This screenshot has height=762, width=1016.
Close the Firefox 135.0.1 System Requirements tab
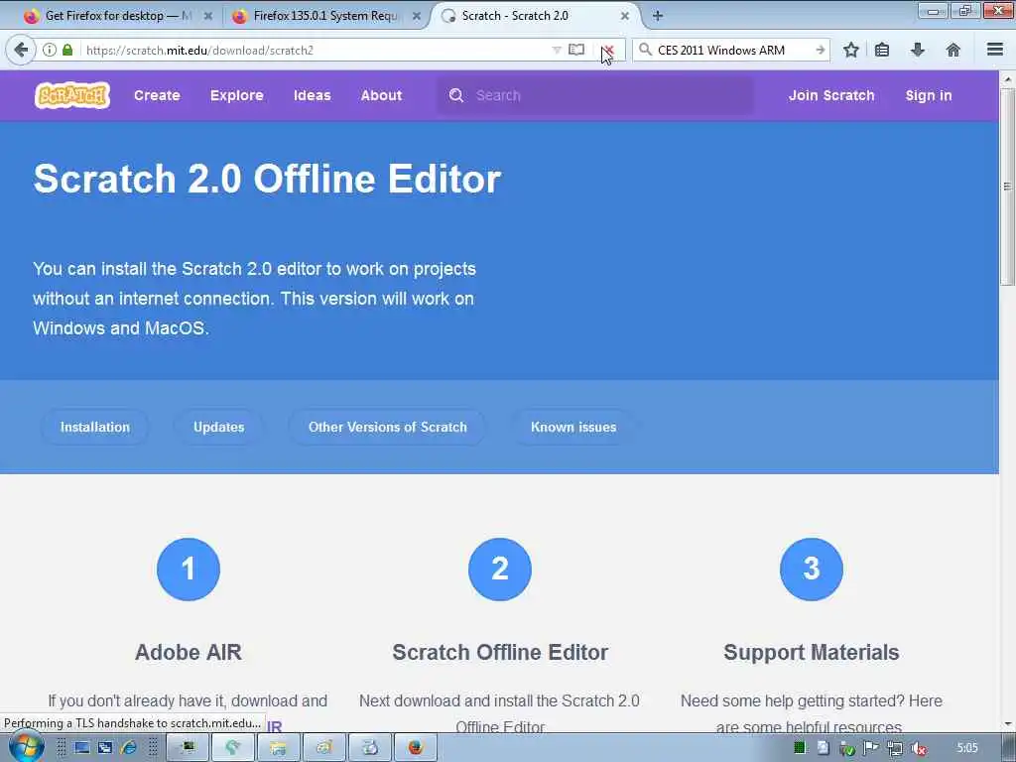(x=416, y=16)
